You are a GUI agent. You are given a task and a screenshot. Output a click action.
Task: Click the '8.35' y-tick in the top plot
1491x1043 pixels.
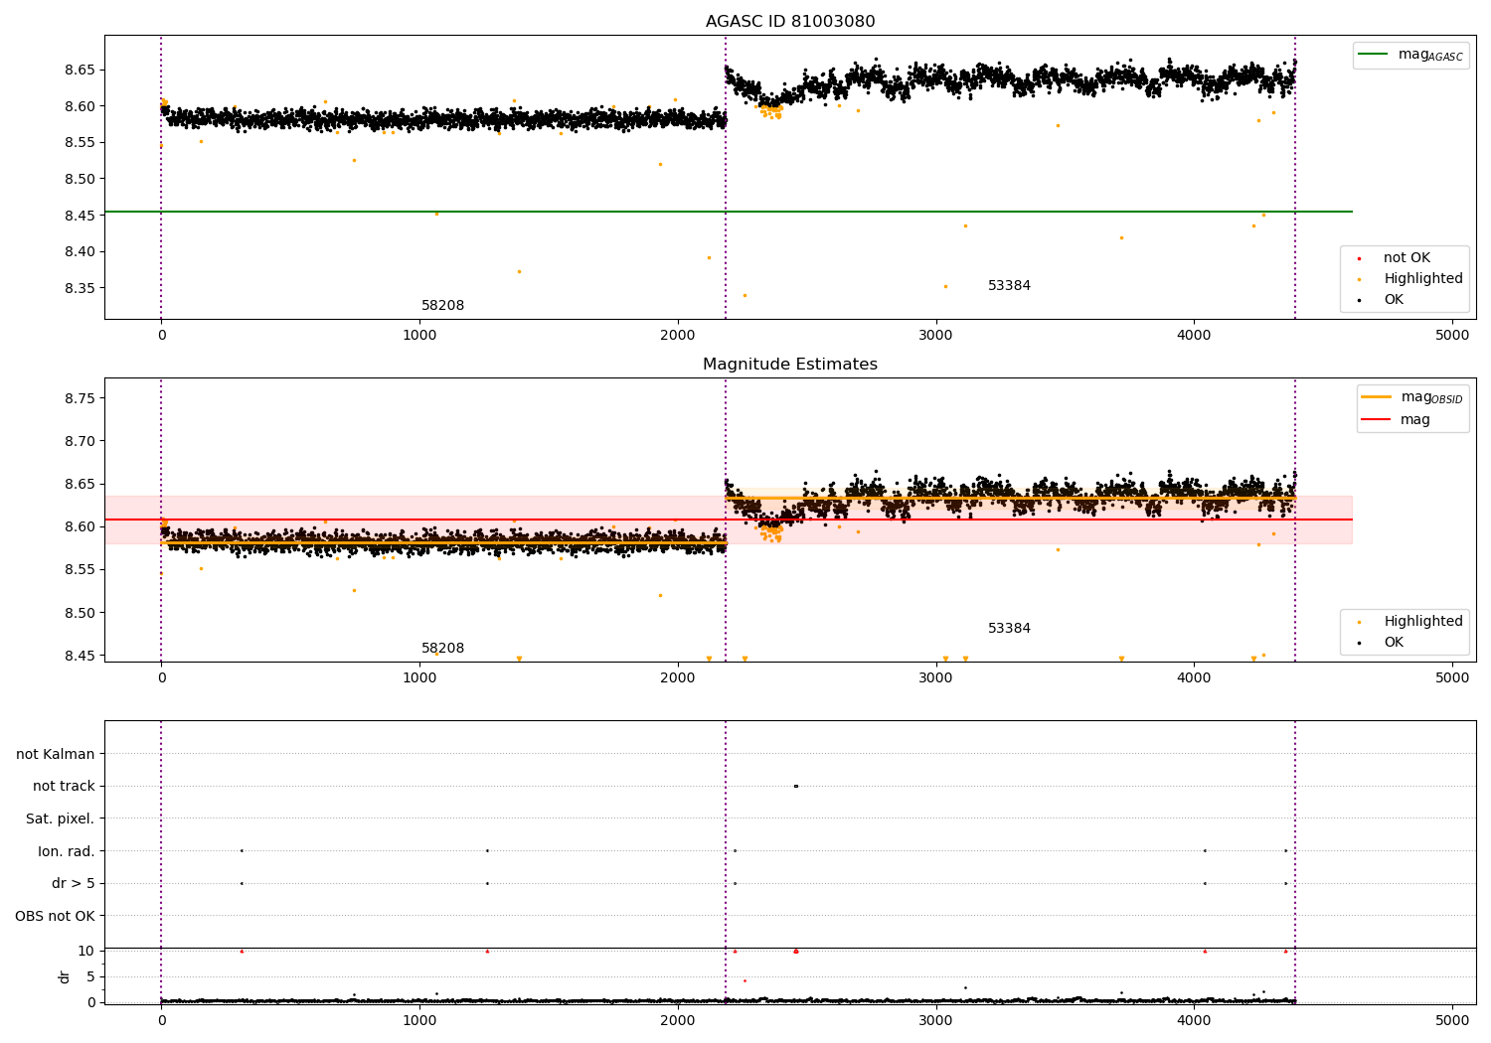point(79,289)
